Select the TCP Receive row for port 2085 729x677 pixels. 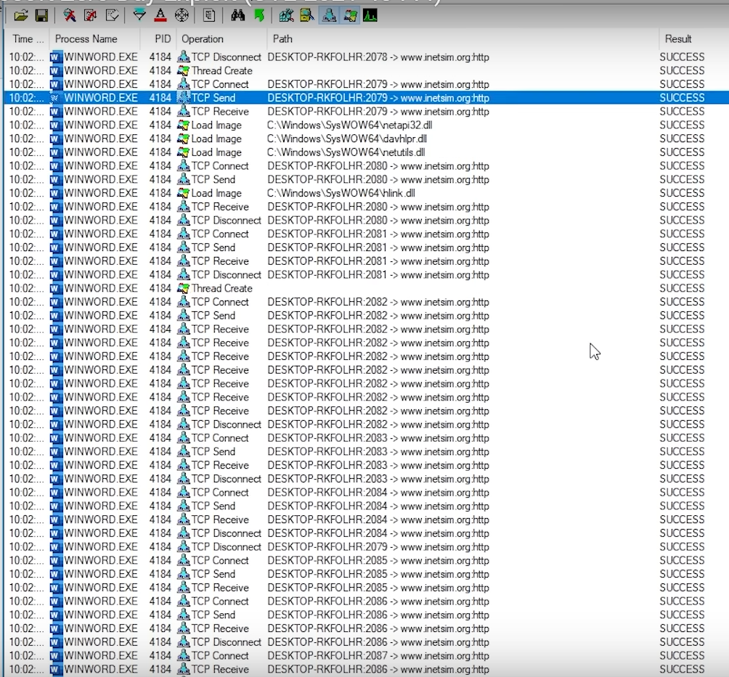click(367, 587)
